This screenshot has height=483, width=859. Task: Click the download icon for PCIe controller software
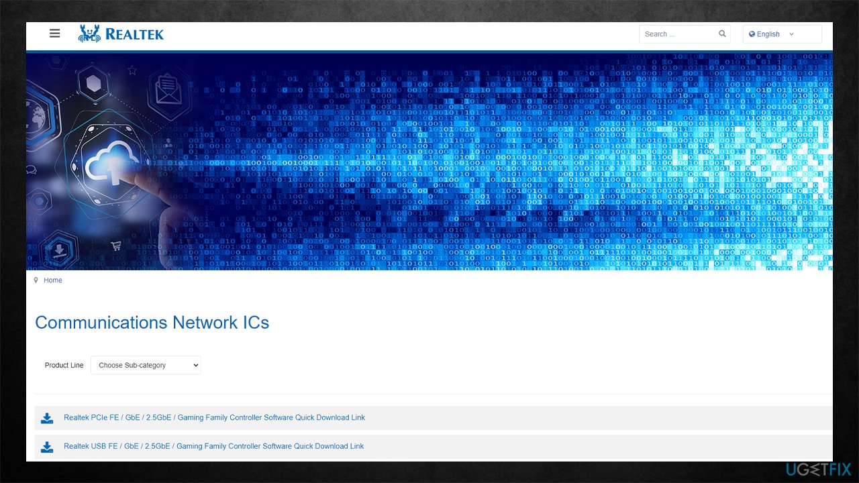pos(46,417)
